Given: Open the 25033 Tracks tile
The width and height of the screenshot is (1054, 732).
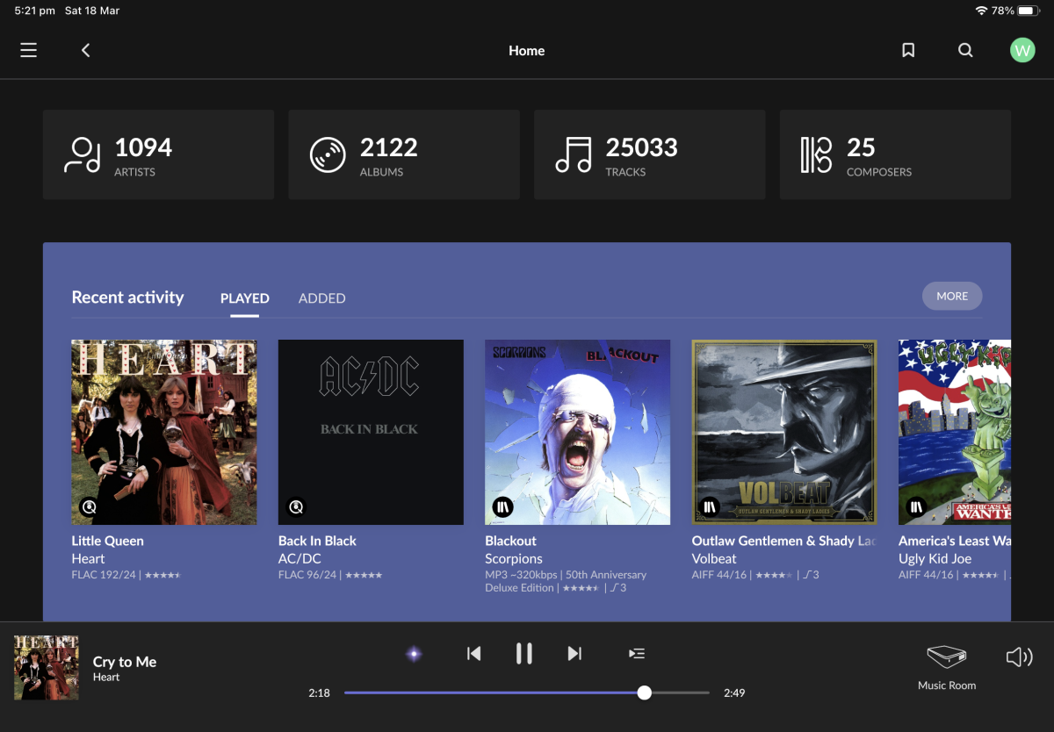Looking at the screenshot, I should click(x=649, y=154).
